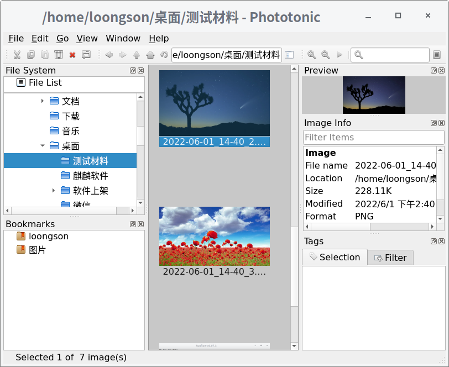Click the Preview panel image

click(x=374, y=95)
